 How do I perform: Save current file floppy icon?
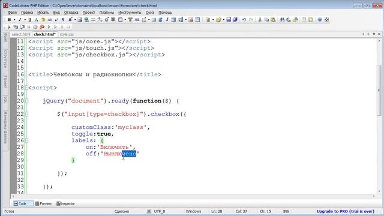(x=229, y=20)
